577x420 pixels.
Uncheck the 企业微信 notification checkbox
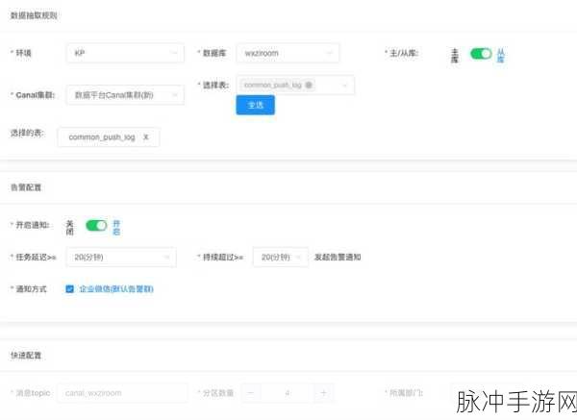tap(69, 289)
